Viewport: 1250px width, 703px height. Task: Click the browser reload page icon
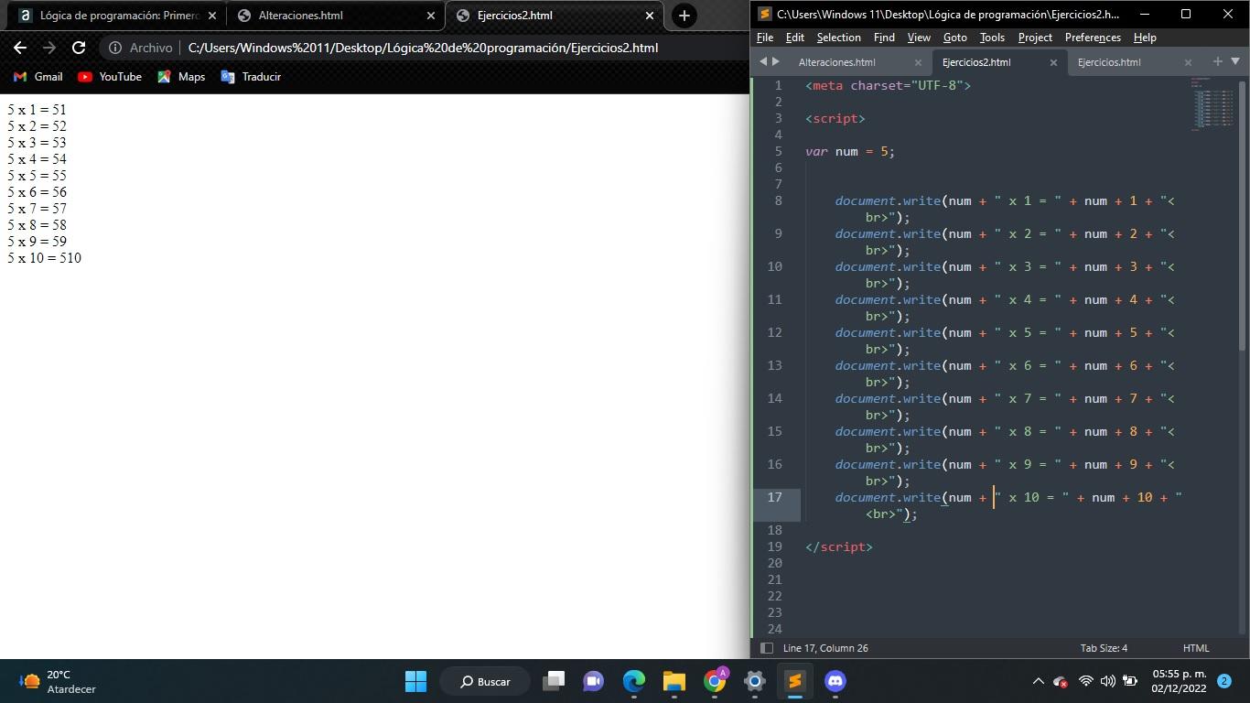click(79, 48)
